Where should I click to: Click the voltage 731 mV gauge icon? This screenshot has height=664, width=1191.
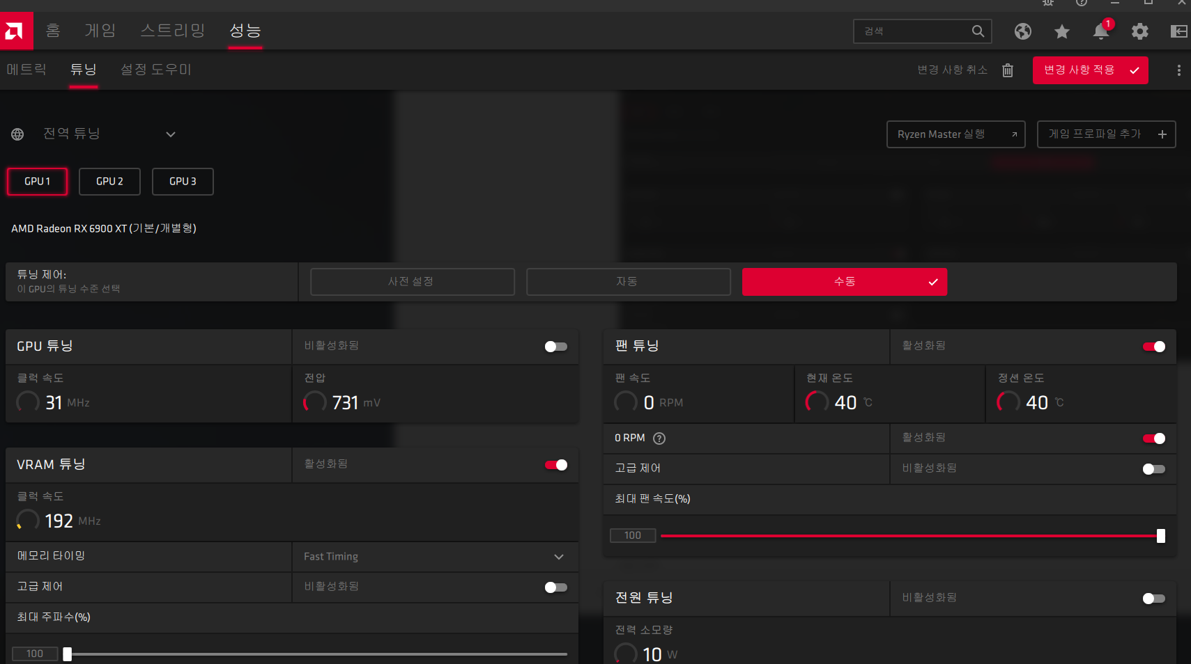pos(315,402)
